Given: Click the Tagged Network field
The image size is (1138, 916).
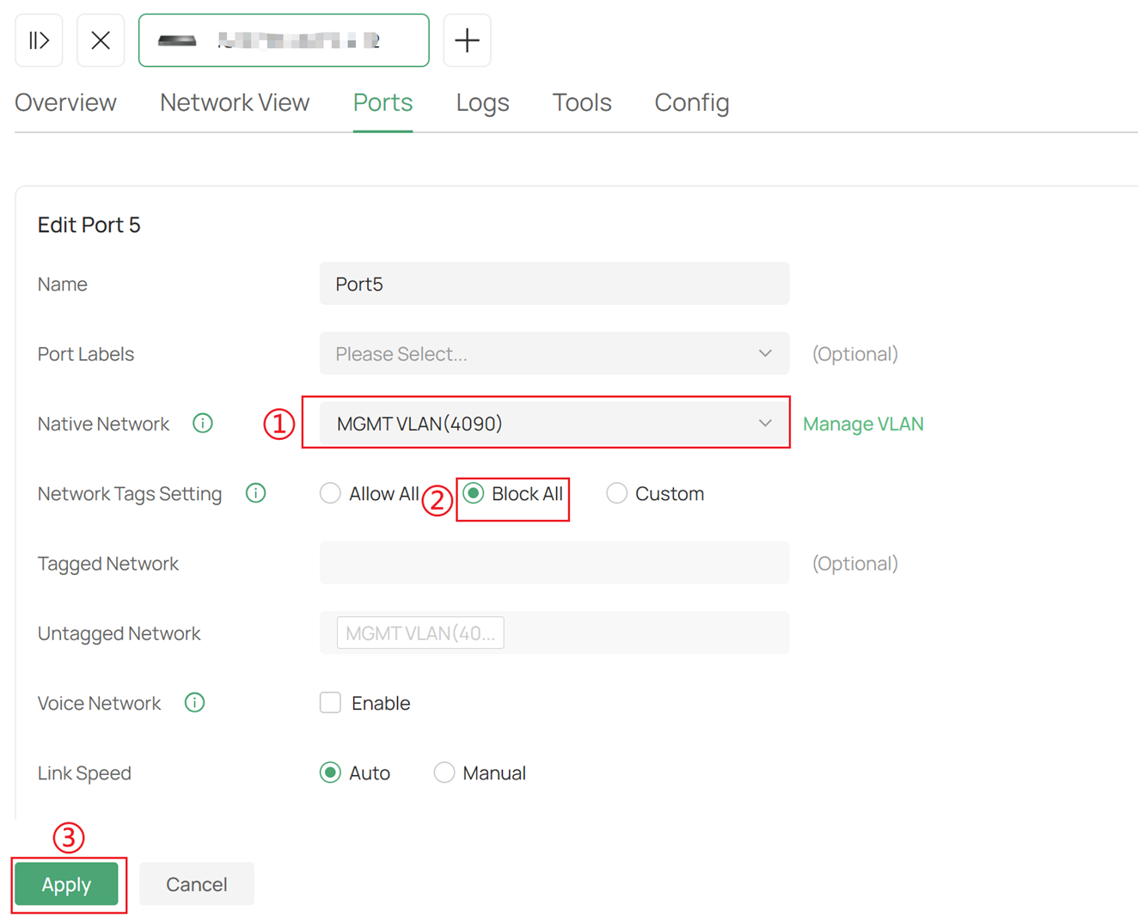Looking at the screenshot, I should 554,563.
